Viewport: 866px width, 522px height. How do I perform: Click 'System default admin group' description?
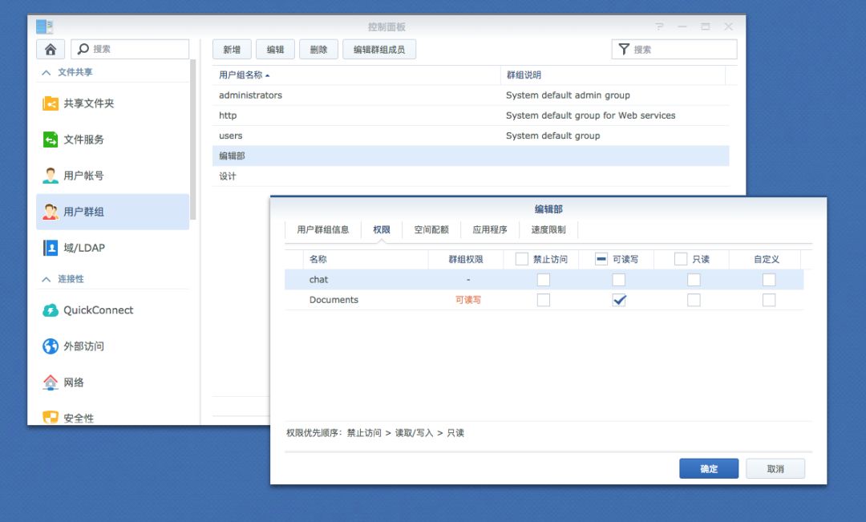pyautogui.click(x=568, y=95)
